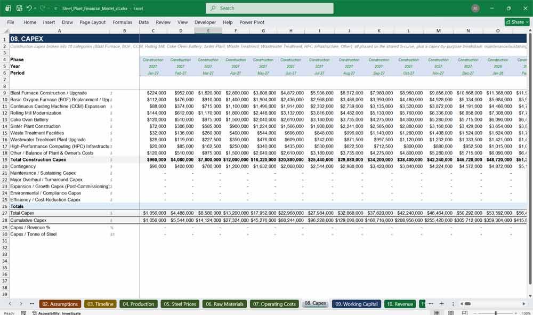Viewport: 533px width, 315px height.
Task: Click the right sheet tabs ellipsis
Action: [x=431, y=304]
